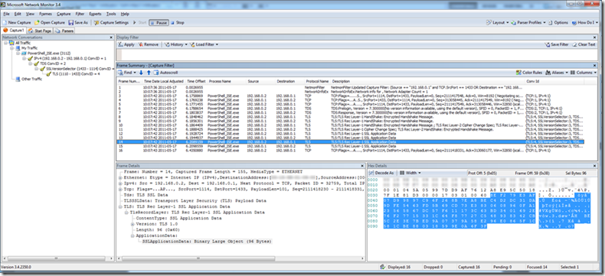Close the Display Filter pane
The width and height of the screenshot is (605, 276).
click(x=595, y=37)
